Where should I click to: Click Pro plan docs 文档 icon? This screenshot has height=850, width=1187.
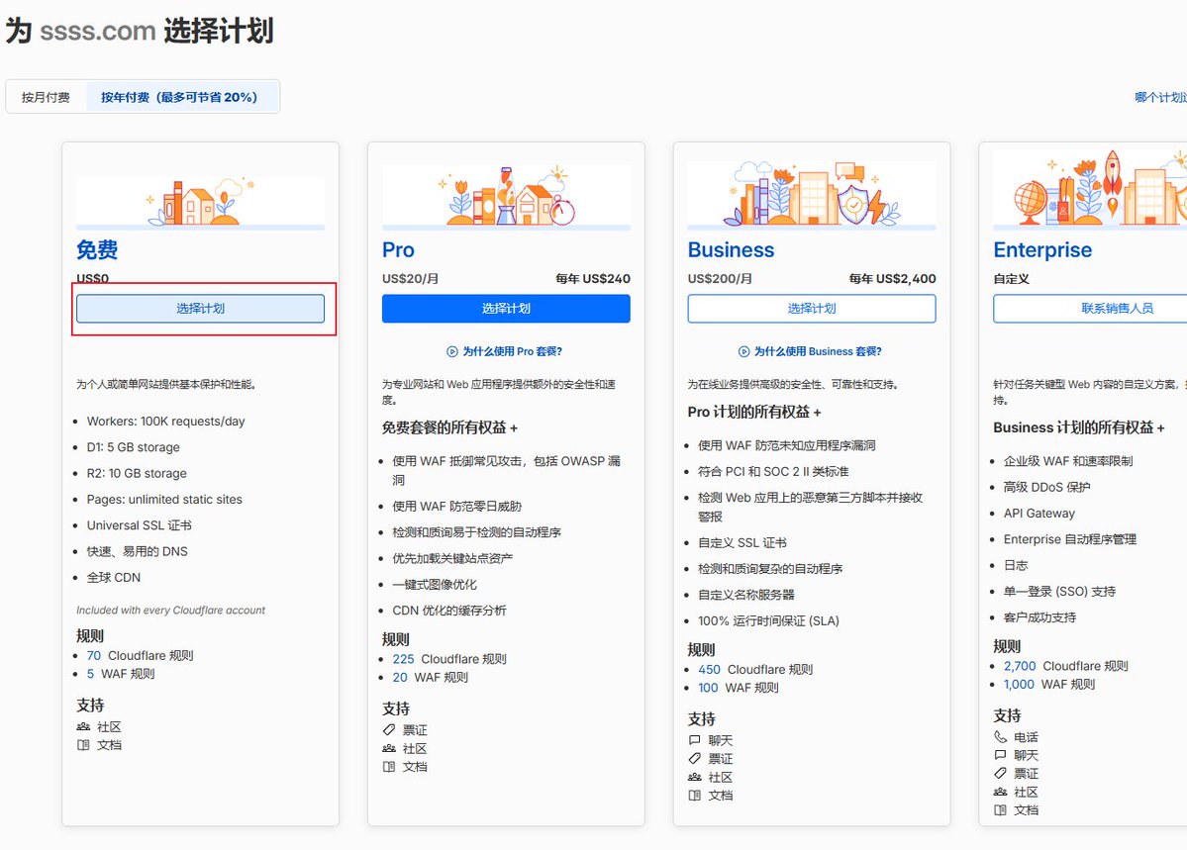[x=389, y=767]
